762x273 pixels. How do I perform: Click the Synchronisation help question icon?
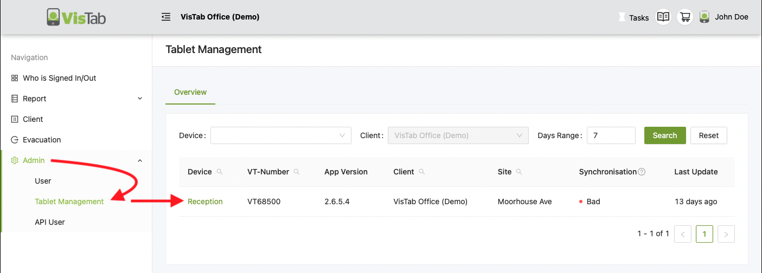pos(642,172)
